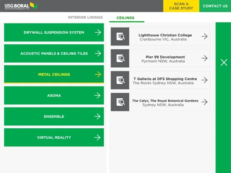
Task: Switch to the Interior Linings tab
Action: (85, 18)
